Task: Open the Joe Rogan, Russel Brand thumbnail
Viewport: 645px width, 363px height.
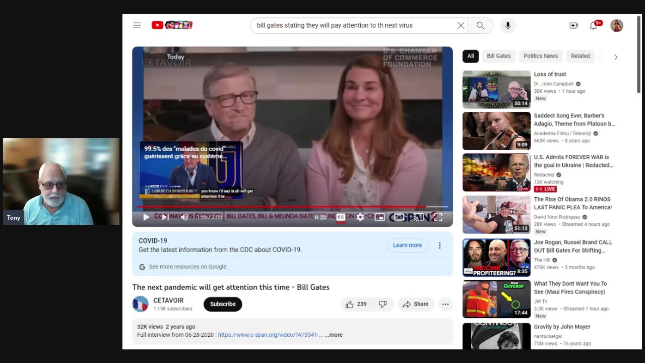Action: pos(496,258)
